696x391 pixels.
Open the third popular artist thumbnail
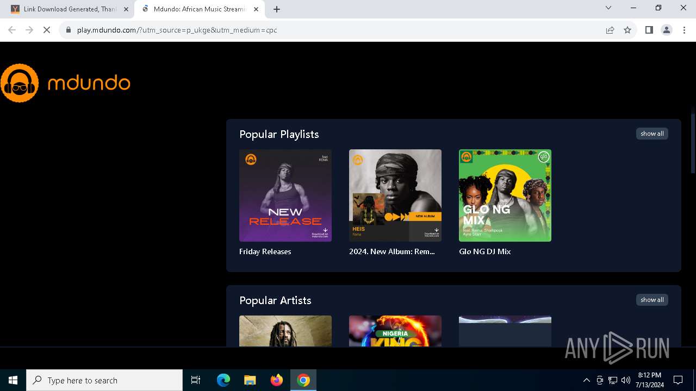point(505,331)
